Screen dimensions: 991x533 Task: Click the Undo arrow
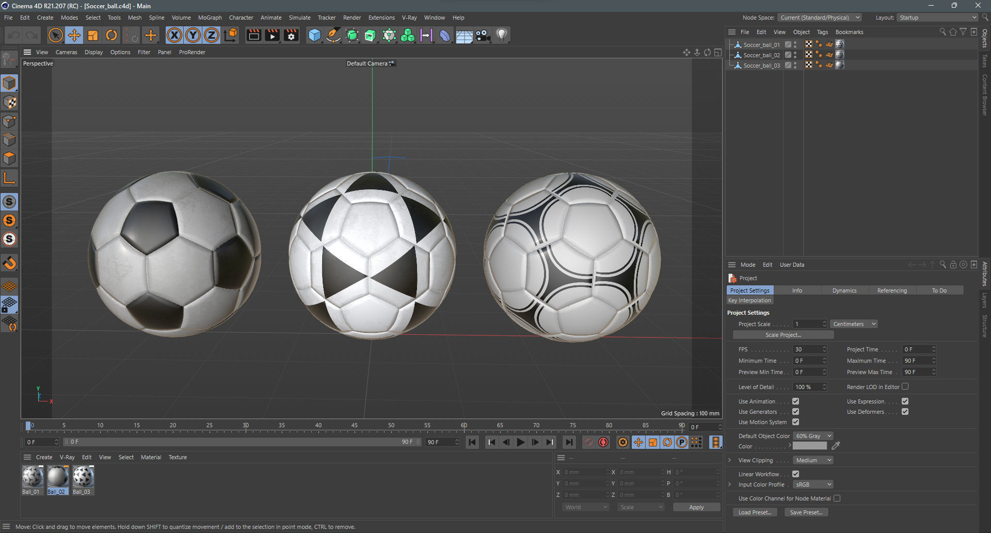(x=13, y=35)
